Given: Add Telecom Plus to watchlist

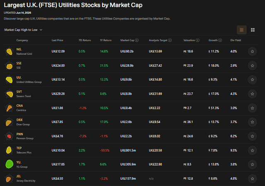Looking at the screenshot, I should tap(252, 150).
